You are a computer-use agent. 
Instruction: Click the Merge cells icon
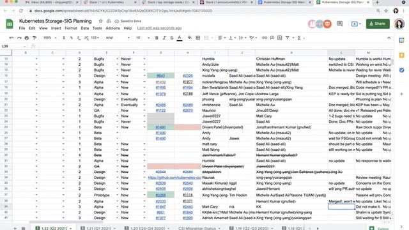(x=206, y=38)
